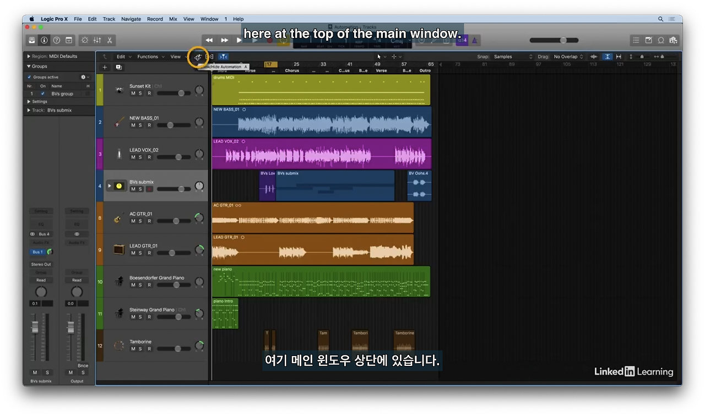Open the Navigate menu
Viewport: 705px width, 416px height.
[131, 19]
